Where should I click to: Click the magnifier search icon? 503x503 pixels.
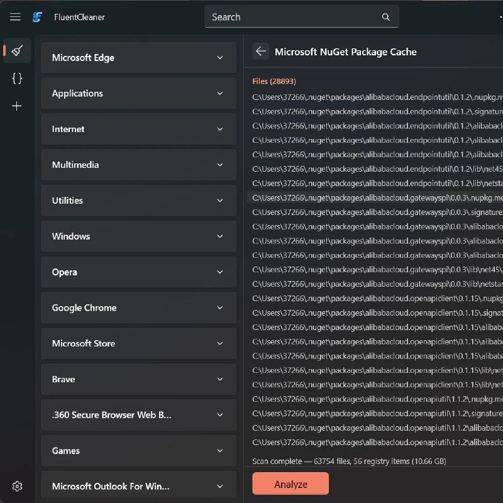click(385, 17)
